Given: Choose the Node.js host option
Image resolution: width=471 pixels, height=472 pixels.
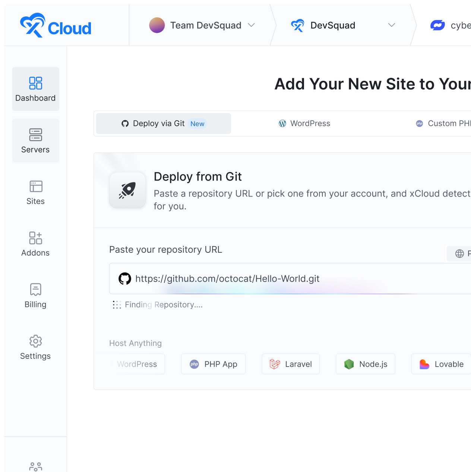Looking at the screenshot, I should pos(366,364).
